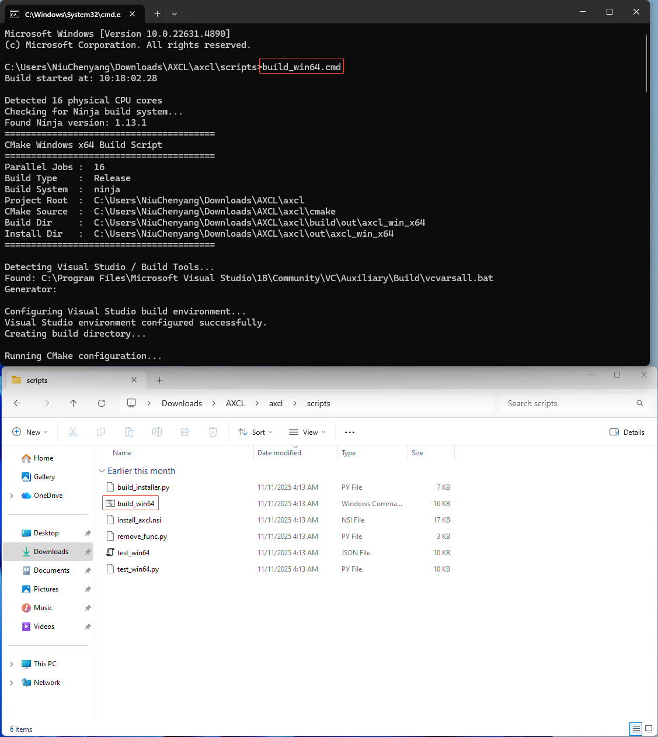Toggle the Details pane
Viewport: 658px width, 737px height.
627,432
